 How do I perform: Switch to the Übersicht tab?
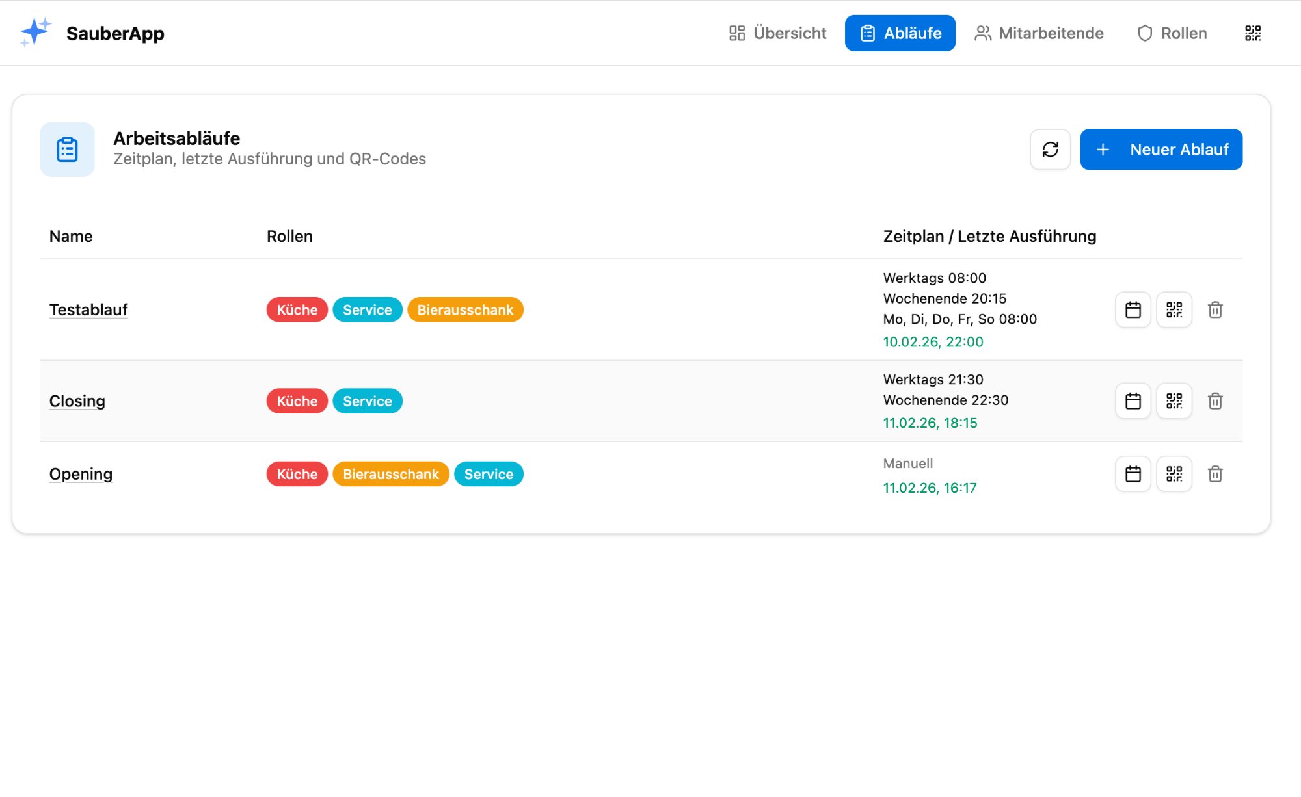777,33
